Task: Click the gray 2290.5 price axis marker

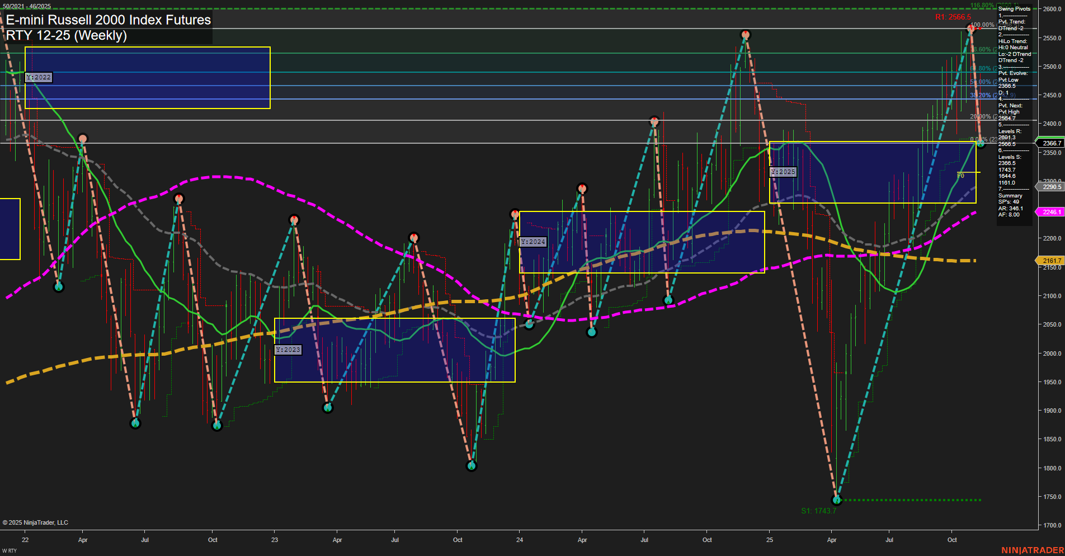Action: pyautogui.click(x=1051, y=186)
